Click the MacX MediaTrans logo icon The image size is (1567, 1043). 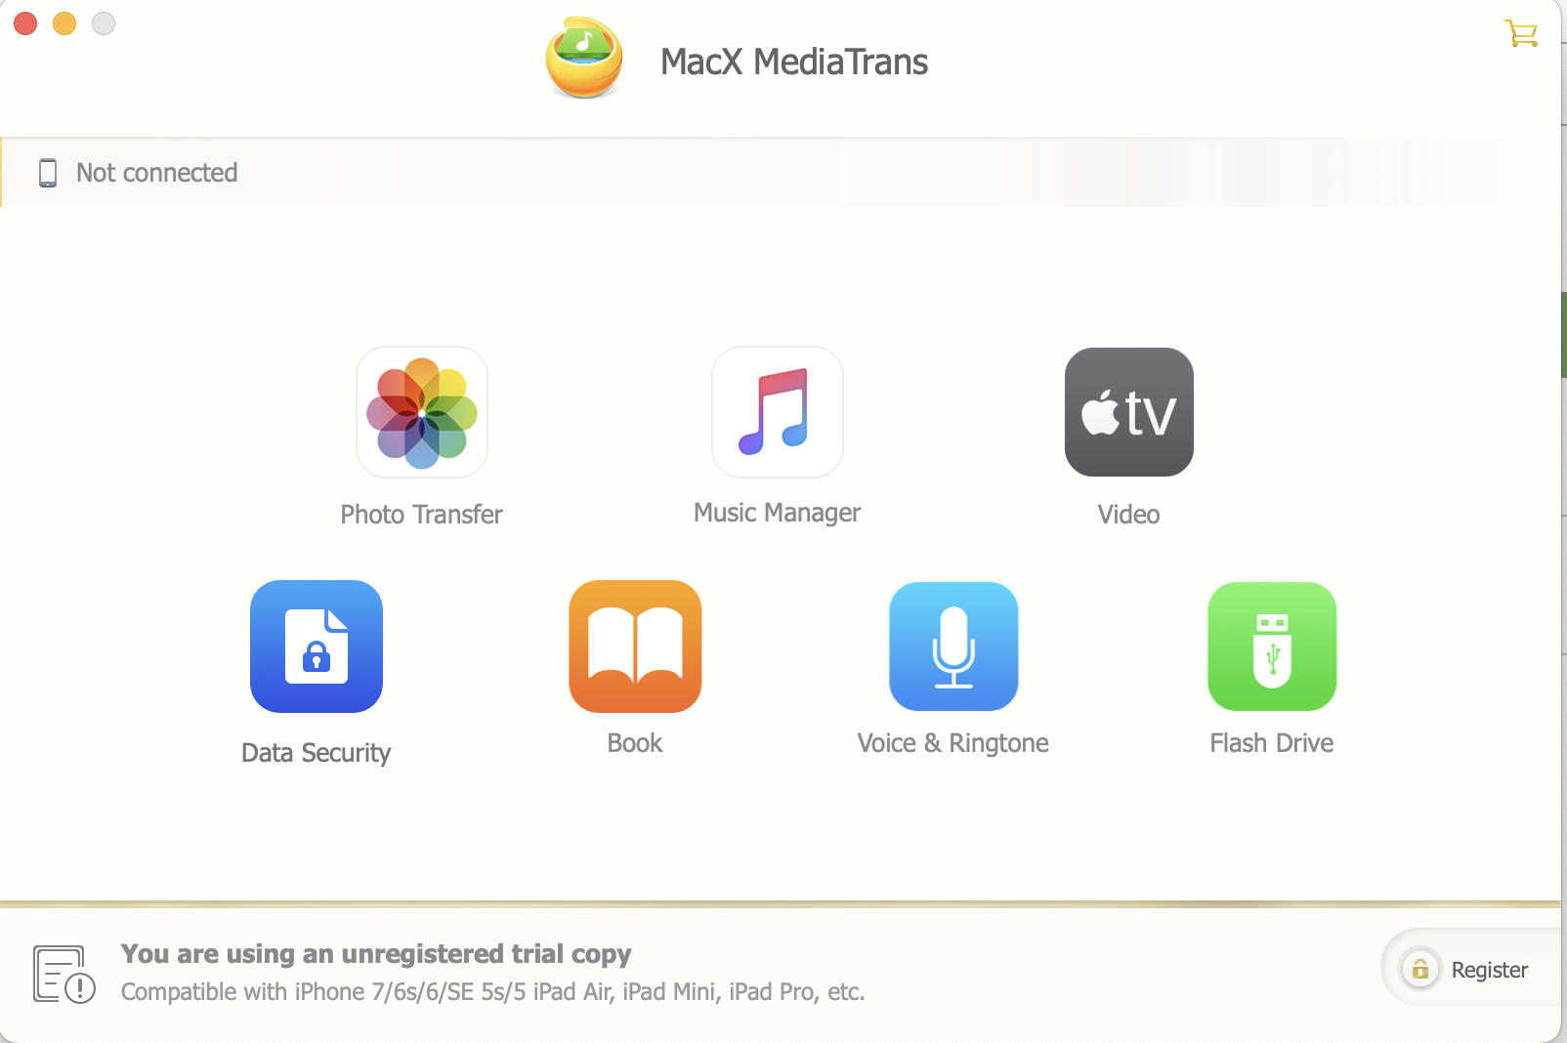(584, 58)
